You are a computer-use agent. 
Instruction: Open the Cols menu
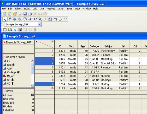pos(35,9)
